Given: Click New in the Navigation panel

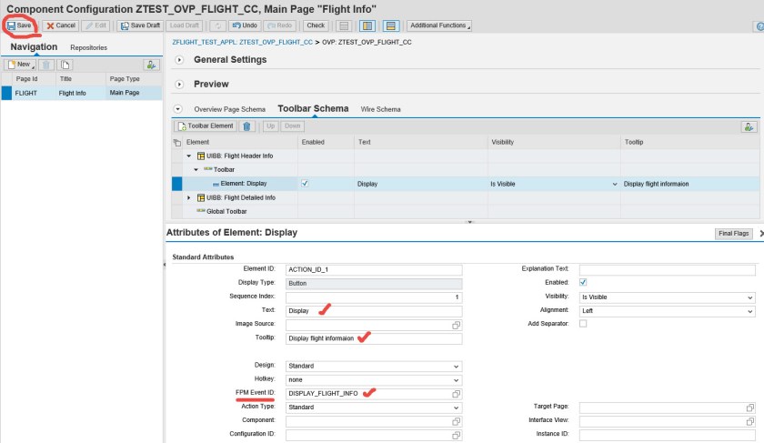Looking at the screenshot, I should click(19, 65).
